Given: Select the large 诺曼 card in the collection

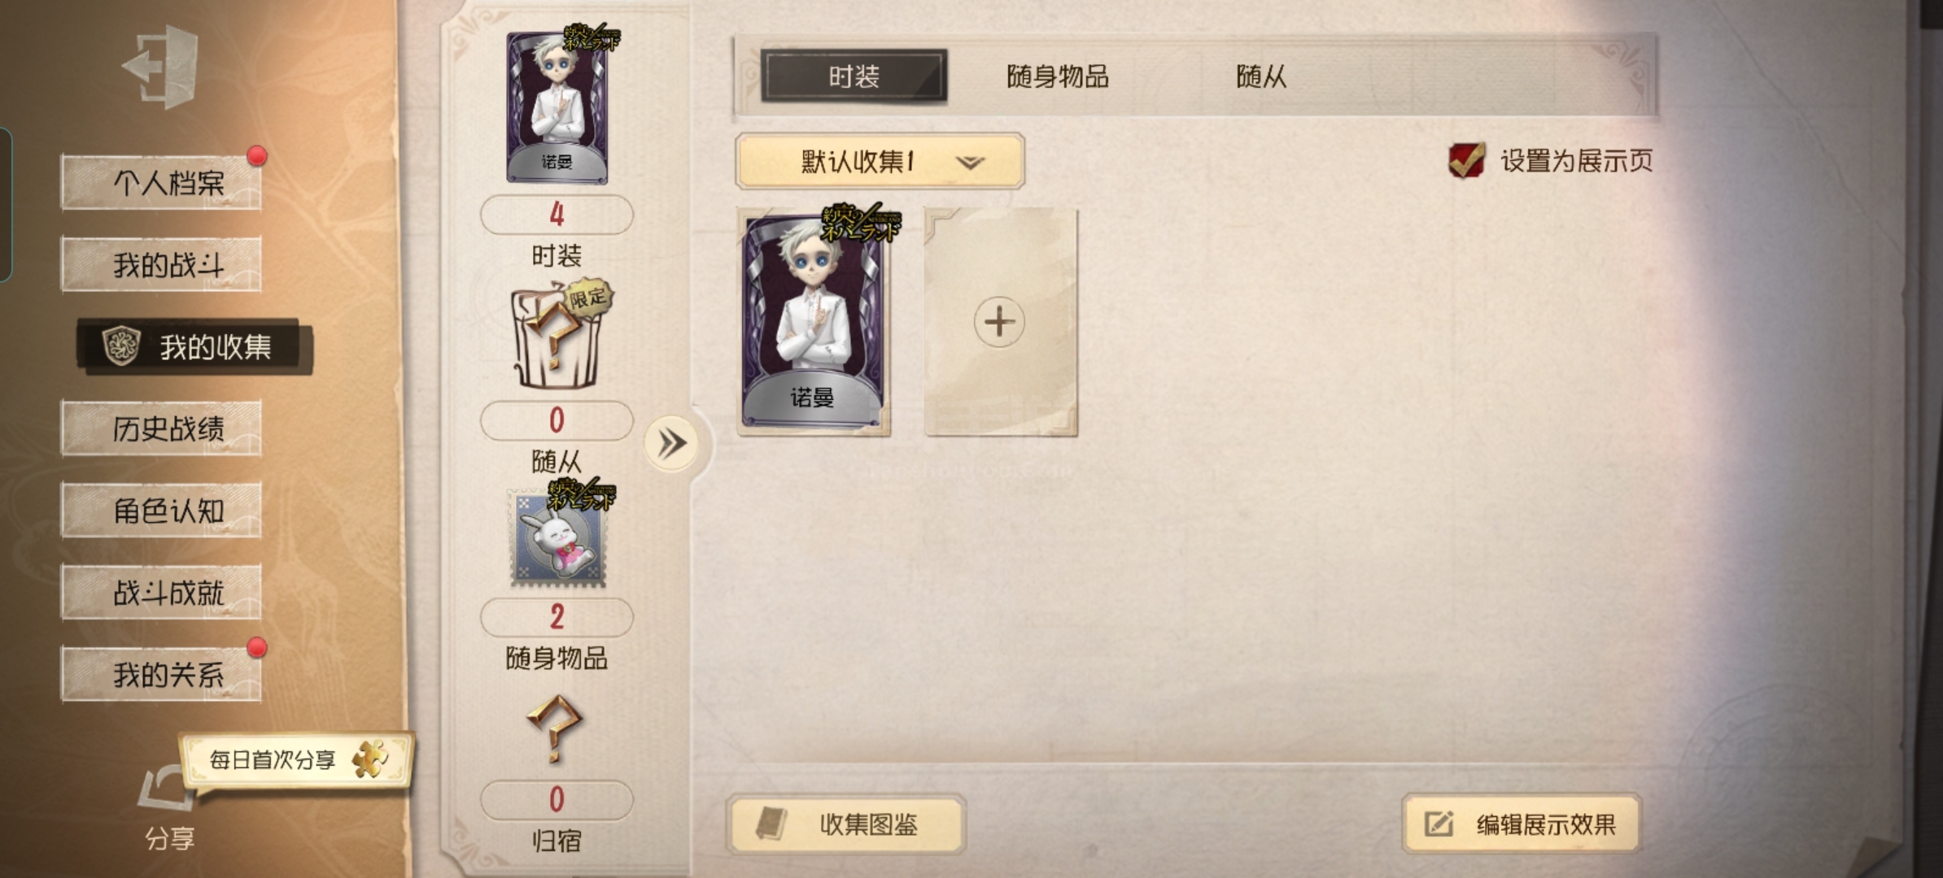Looking at the screenshot, I should pos(814,321).
